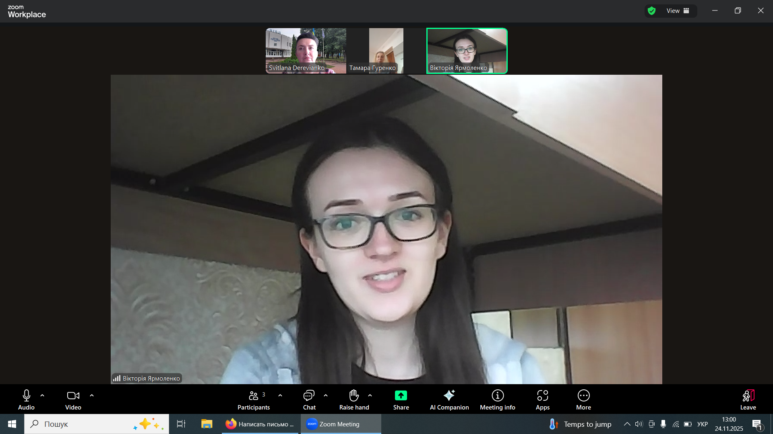Leave the meeting

click(748, 400)
